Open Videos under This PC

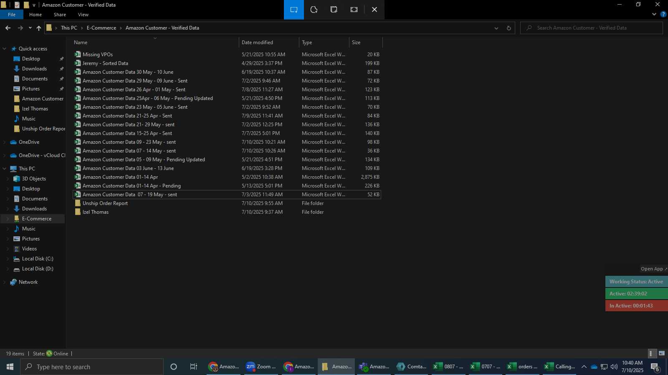point(29,249)
